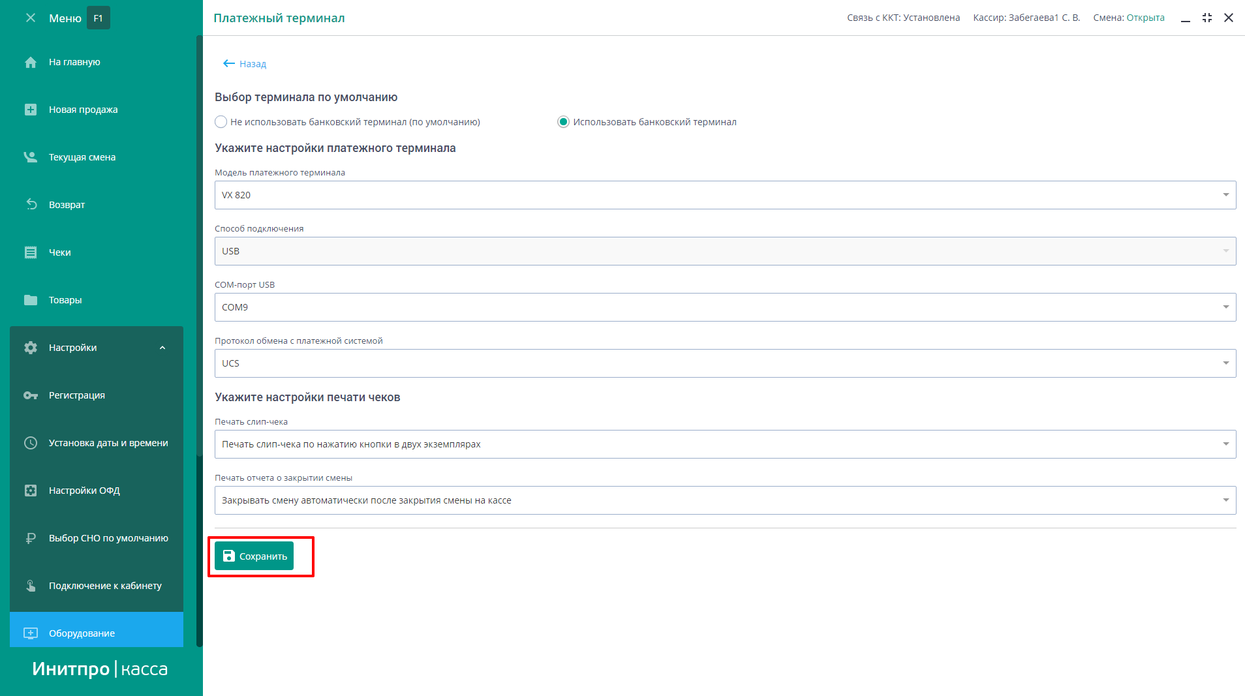Click the plus icon for Новая продажа
Screen dimensions: 1245x696
(x=31, y=110)
